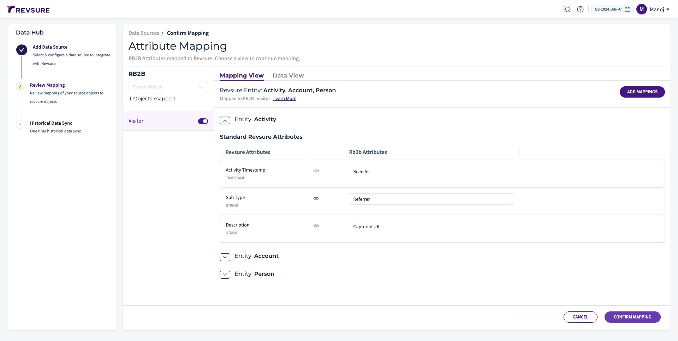Viewport: 678px width, 341px height.
Task: Click the CONFIRM MAPPING button
Action: click(632, 317)
